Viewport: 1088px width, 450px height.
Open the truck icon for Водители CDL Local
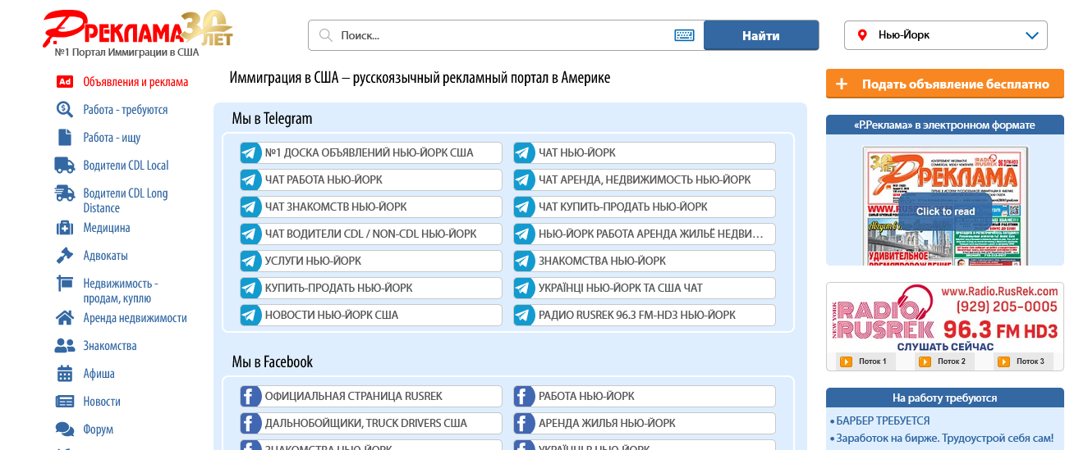click(x=65, y=166)
